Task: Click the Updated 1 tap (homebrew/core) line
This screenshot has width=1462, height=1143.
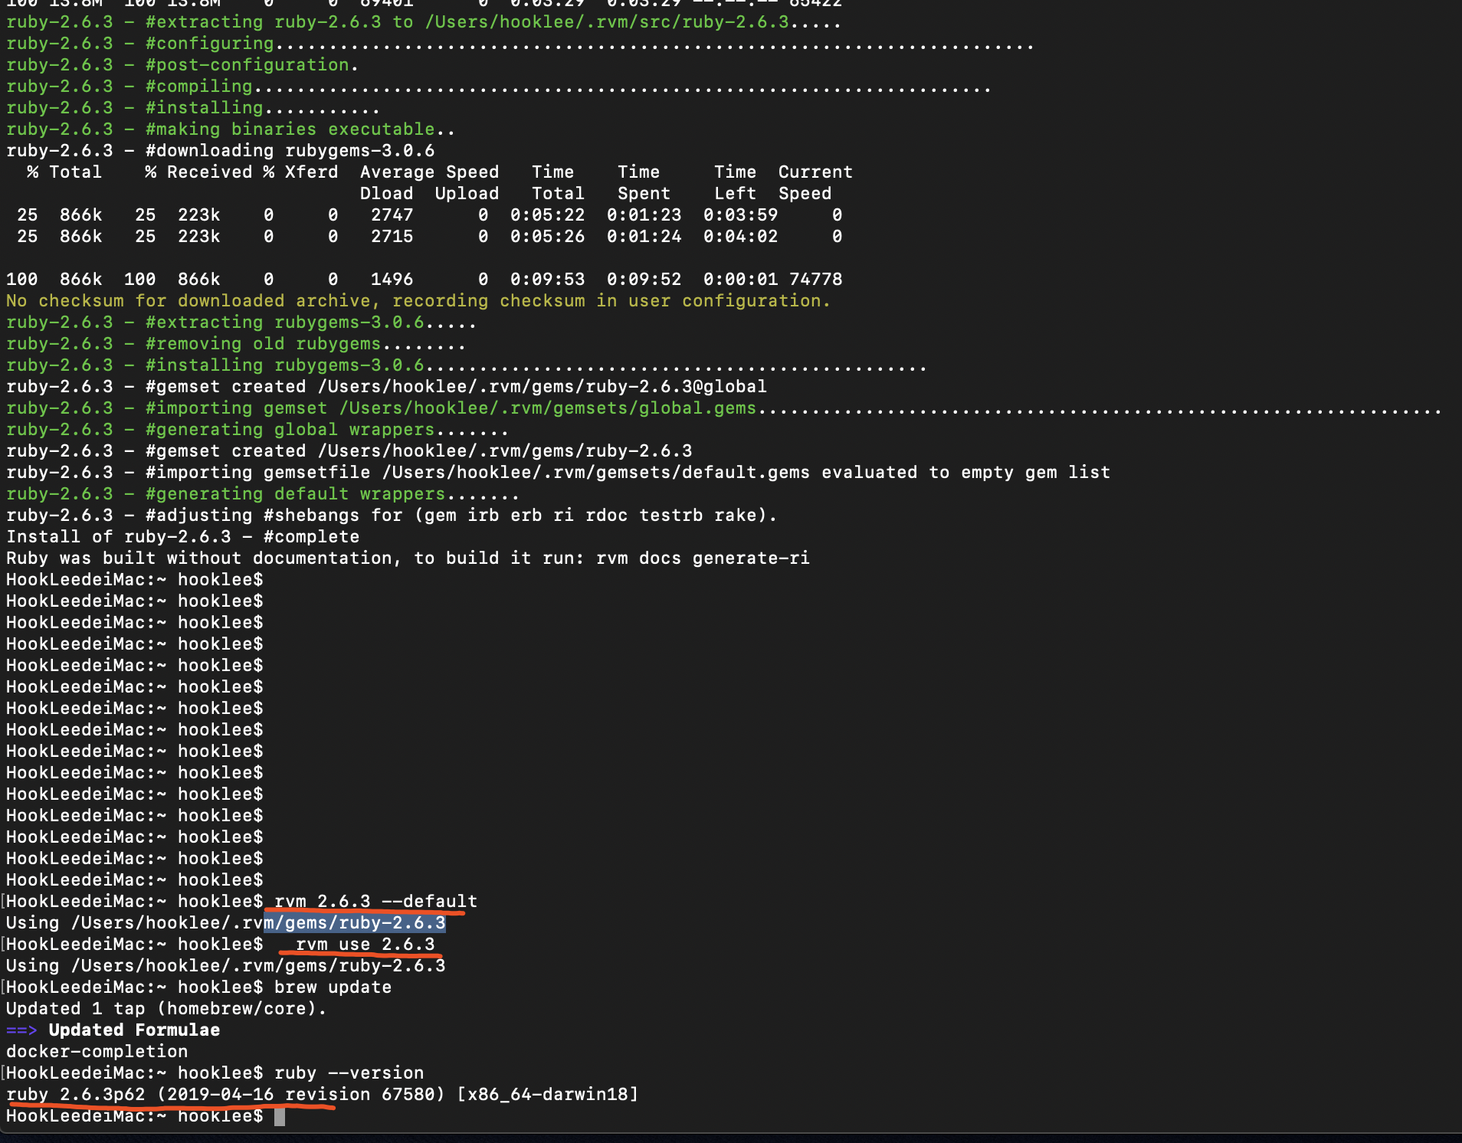Action: tap(166, 1009)
